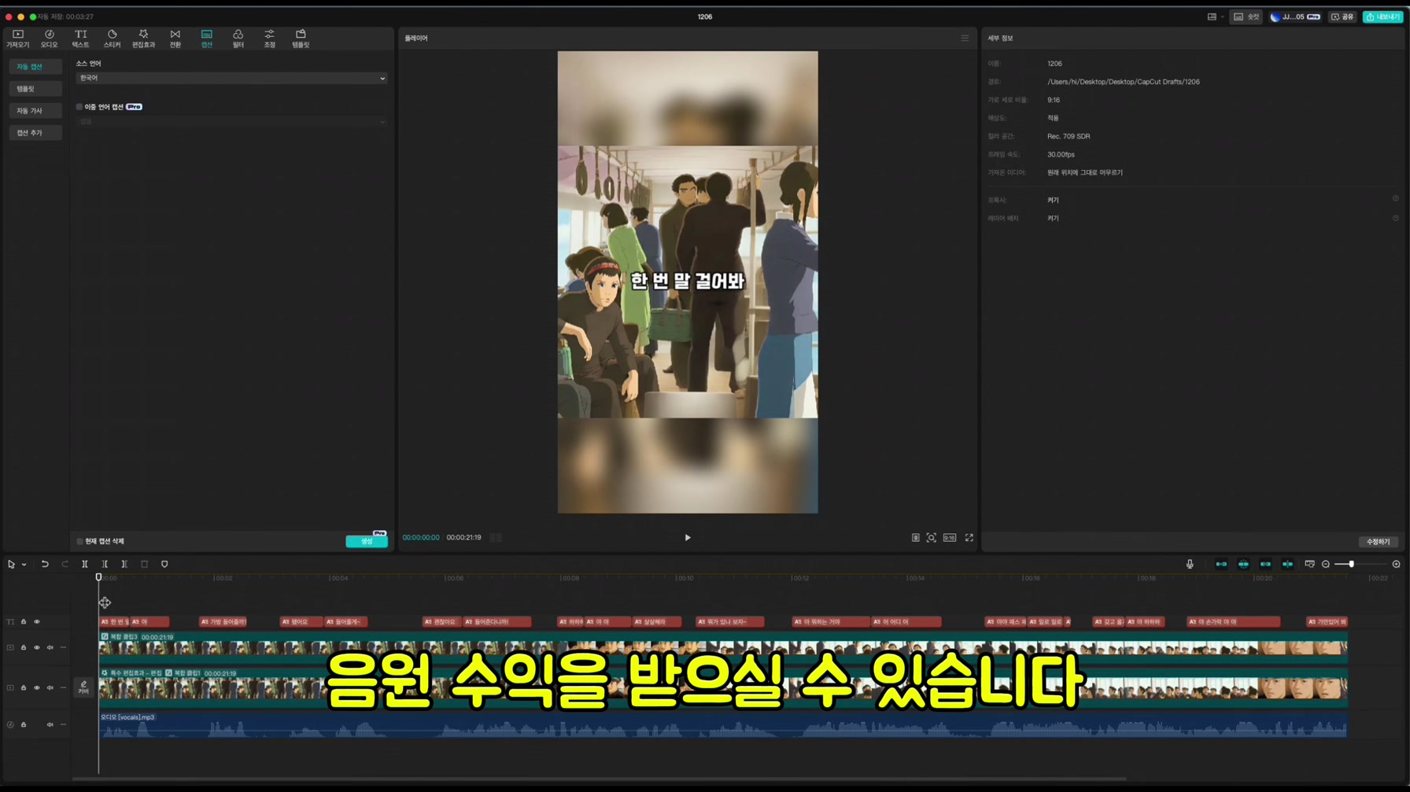Click the 수정하기 edit button
The image size is (1410, 792).
pos(1378,542)
